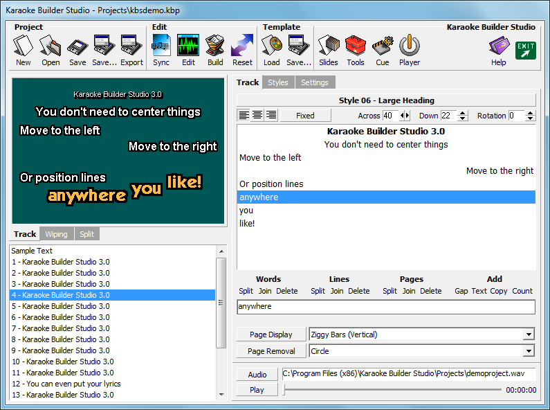Open an existing project file

pyautogui.click(x=51, y=51)
